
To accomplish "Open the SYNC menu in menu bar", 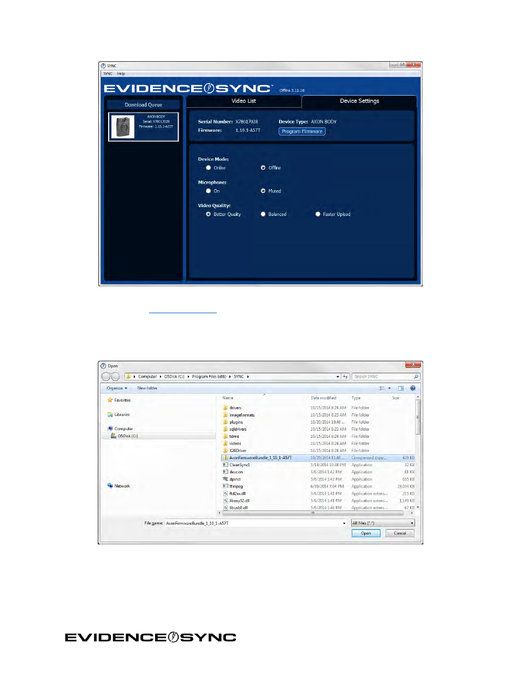I will pyautogui.click(x=108, y=74).
